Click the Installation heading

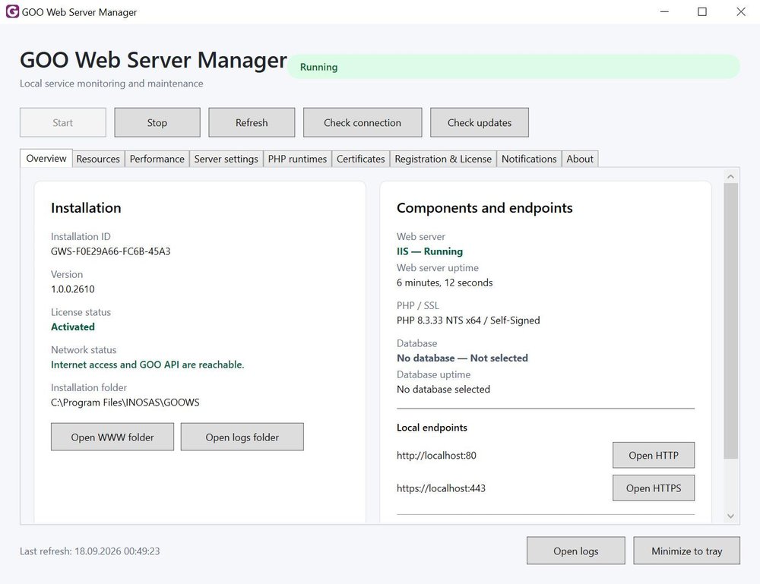pyautogui.click(x=86, y=208)
